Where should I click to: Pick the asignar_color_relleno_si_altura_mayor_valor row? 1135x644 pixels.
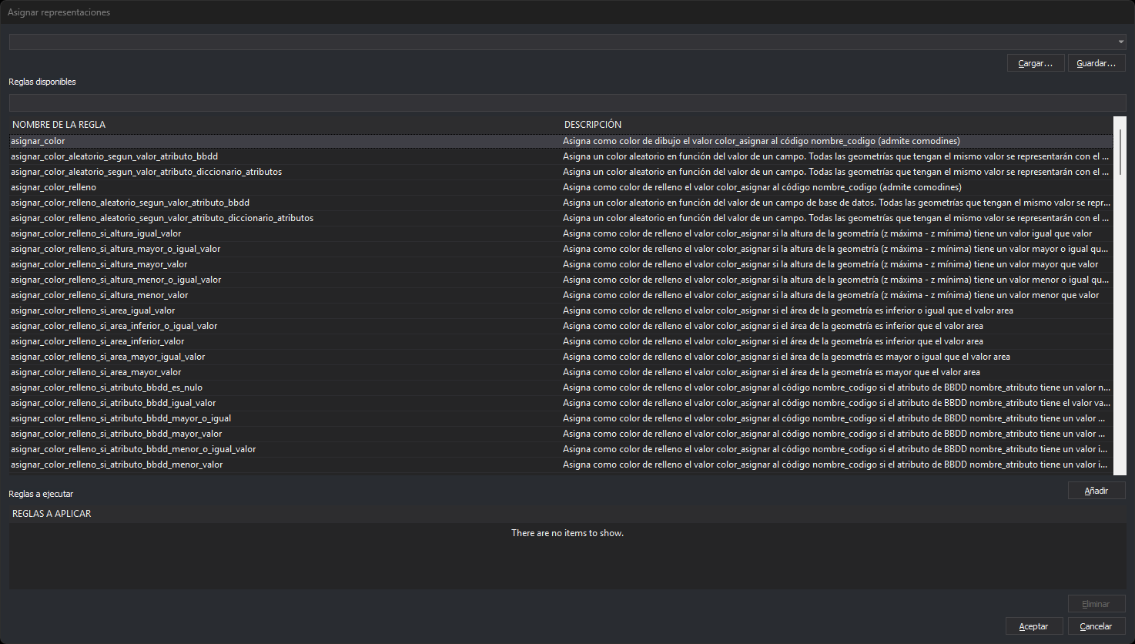(x=561, y=264)
